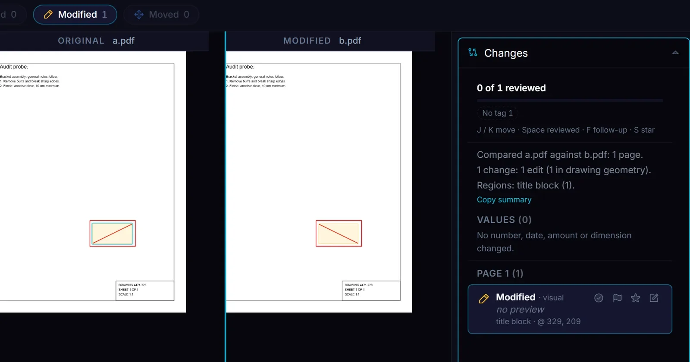Click 'Audit probe:' text in a.pdf page
This screenshot has width=690, height=362.
(x=14, y=67)
